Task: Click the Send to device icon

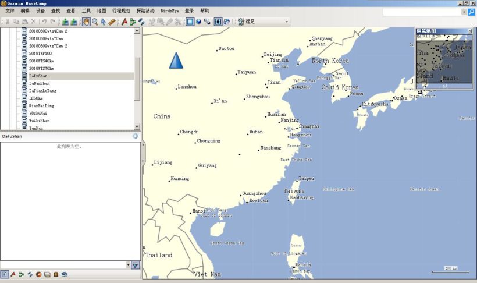Action: (x=65, y=22)
